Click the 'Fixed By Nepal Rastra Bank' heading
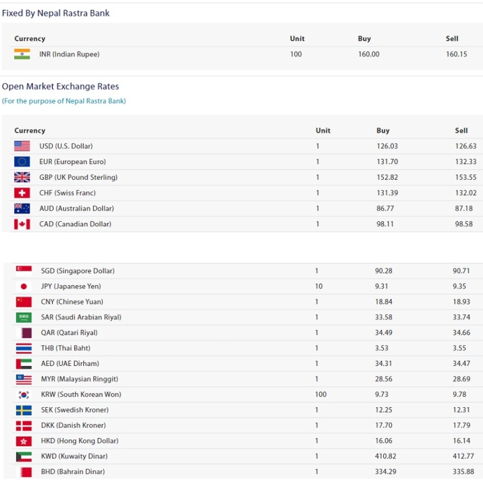Screen dimensions: 483x493 (x=56, y=13)
